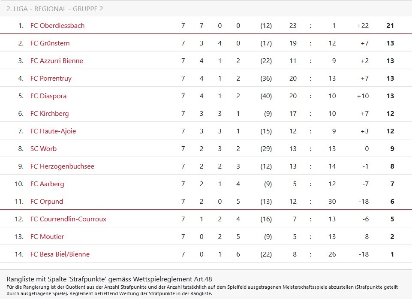The width and height of the screenshot is (412, 299).
Task: Click the FC Besa Biel/Bienne link
Action: tap(60, 254)
